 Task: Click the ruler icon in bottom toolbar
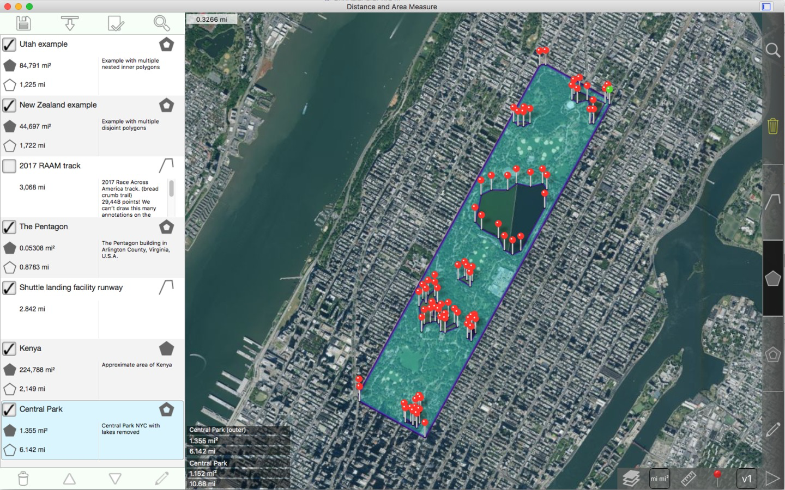(689, 479)
